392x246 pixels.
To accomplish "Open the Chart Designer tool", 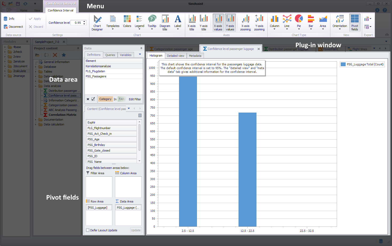I will 97,23.
